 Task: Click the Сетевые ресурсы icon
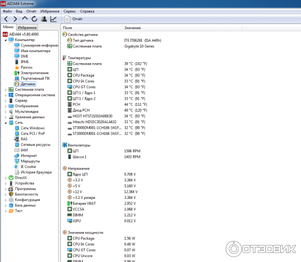pyautogui.click(x=17, y=144)
